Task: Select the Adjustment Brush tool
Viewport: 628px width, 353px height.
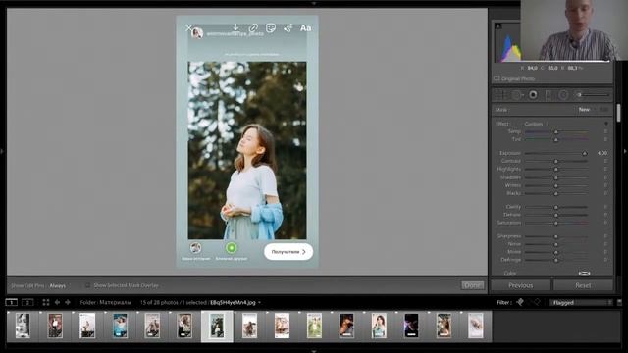Action: (x=593, y=95)
